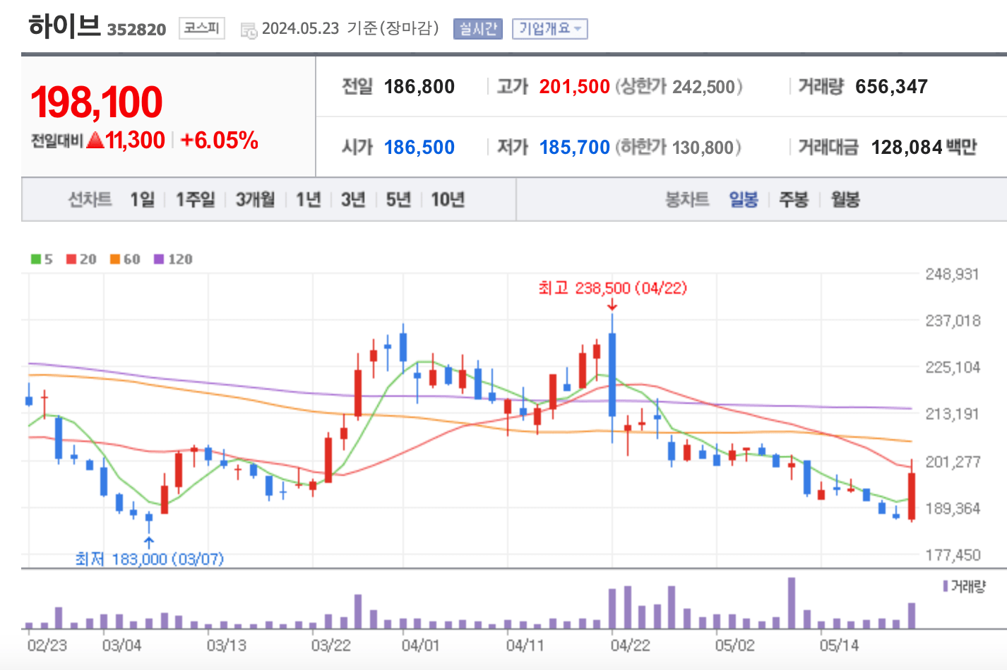Open the 기업개요 dropdown
1007x670 pixels.
(x=550, y=29)
